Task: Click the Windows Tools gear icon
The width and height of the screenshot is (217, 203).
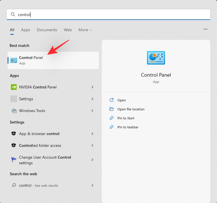Action: (x=14, y=111)
